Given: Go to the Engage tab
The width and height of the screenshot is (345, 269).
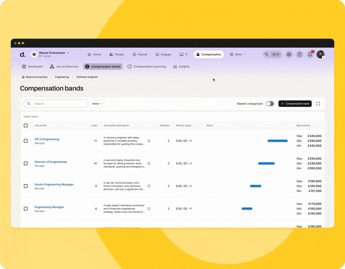Looking at the screenshot, I should 163,54.
